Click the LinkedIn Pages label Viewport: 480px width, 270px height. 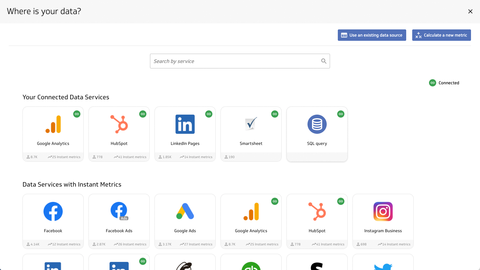point(185,144)
